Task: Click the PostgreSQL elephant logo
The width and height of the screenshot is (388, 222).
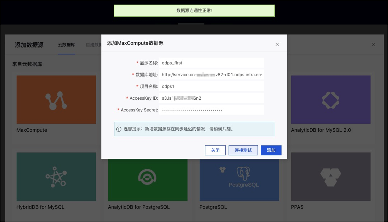Action: click(243, 174)
